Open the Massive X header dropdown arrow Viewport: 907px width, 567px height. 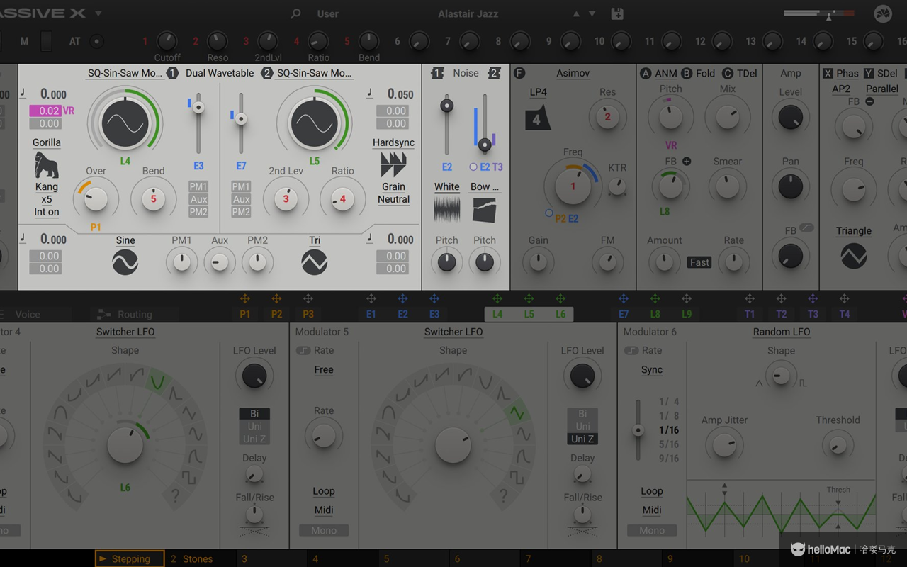[x=98, y=13]
